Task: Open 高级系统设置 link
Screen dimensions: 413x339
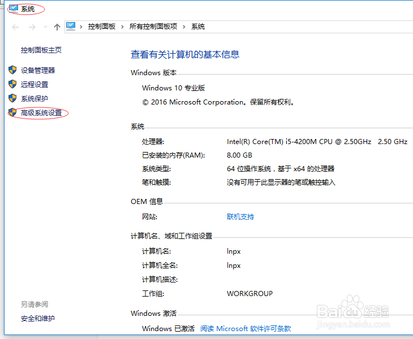Action: [x=41, y=113]
